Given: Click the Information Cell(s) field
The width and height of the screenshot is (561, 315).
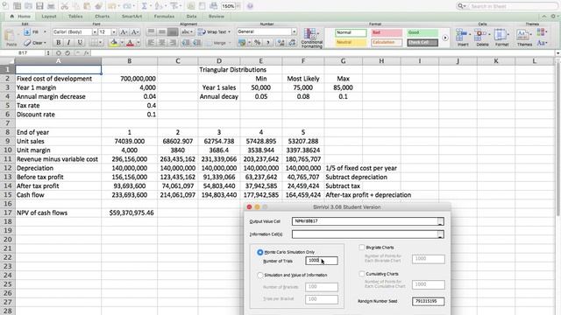Looking at the screenshot, I should pyautogui.click(x=368, y=234).
